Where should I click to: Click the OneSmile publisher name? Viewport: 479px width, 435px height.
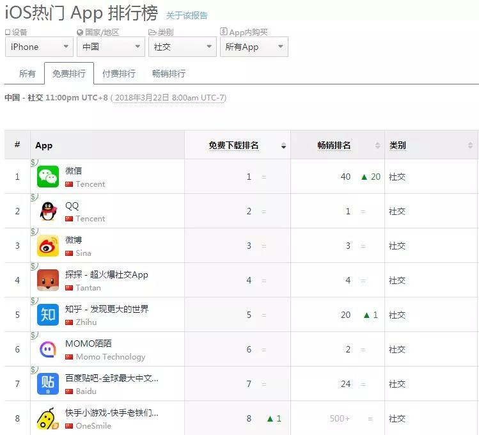93,426
